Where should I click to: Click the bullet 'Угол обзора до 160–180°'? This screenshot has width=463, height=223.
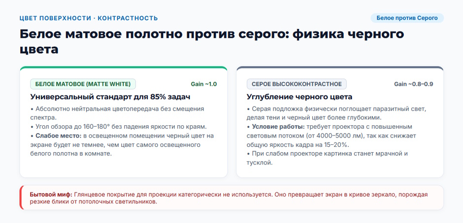point(118,127)
